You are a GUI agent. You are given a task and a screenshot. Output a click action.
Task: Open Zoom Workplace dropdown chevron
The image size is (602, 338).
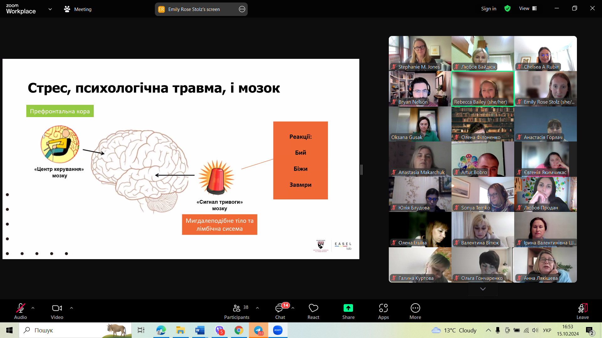[x=50, y=9]
